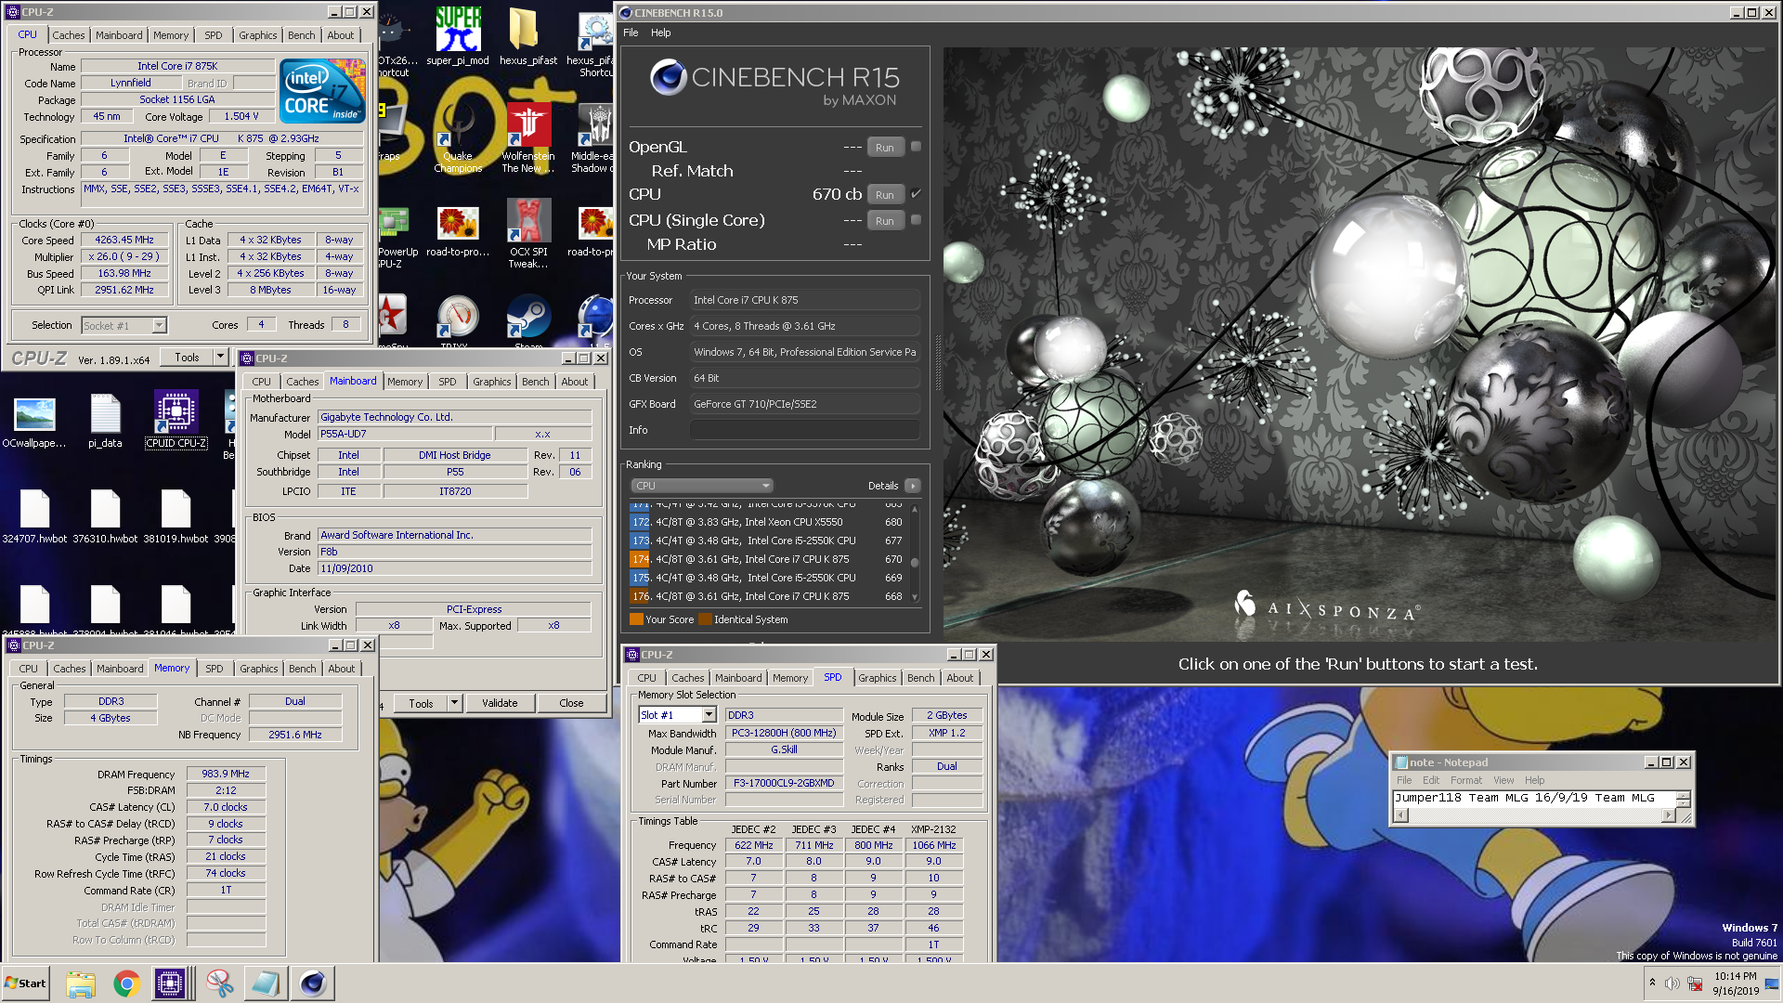Open OCX SPI Tweak shortcut icon
The height and width of the screenshot is (1003, 1783).
(x=527, y=234)
